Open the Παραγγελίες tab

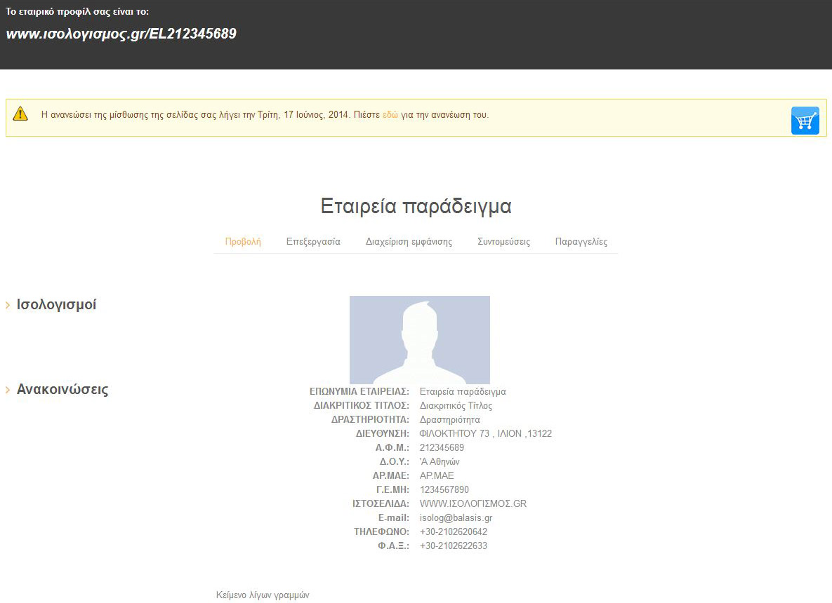(x=581, y=242)
